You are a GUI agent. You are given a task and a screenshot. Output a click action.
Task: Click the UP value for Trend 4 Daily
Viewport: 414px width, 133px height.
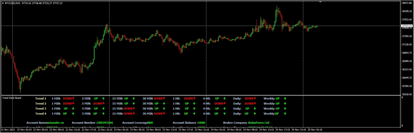pyautogui.click(x=247, y=114)
